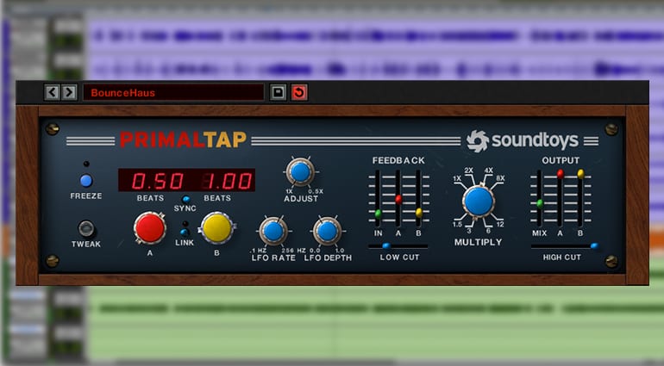Click the FEEDBACK section label
This screenshot has width=664, height=366.
[x=398, y=160]
